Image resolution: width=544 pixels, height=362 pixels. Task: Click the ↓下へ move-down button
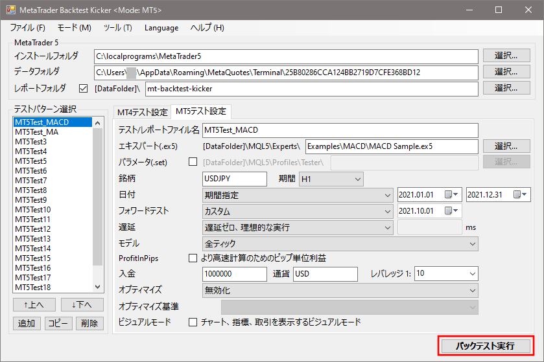click(x=82, y=305)
